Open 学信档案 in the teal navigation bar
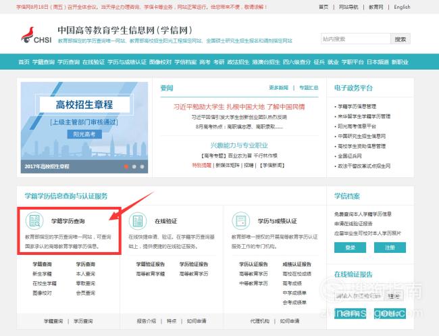Viewport: 439px width, 336px height. pyautogui.click(x=186, y=62)
